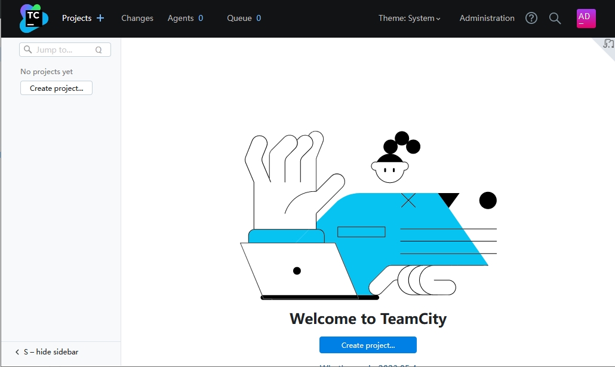
Task: Go to the Changes page
Action: tap(137, 18)
